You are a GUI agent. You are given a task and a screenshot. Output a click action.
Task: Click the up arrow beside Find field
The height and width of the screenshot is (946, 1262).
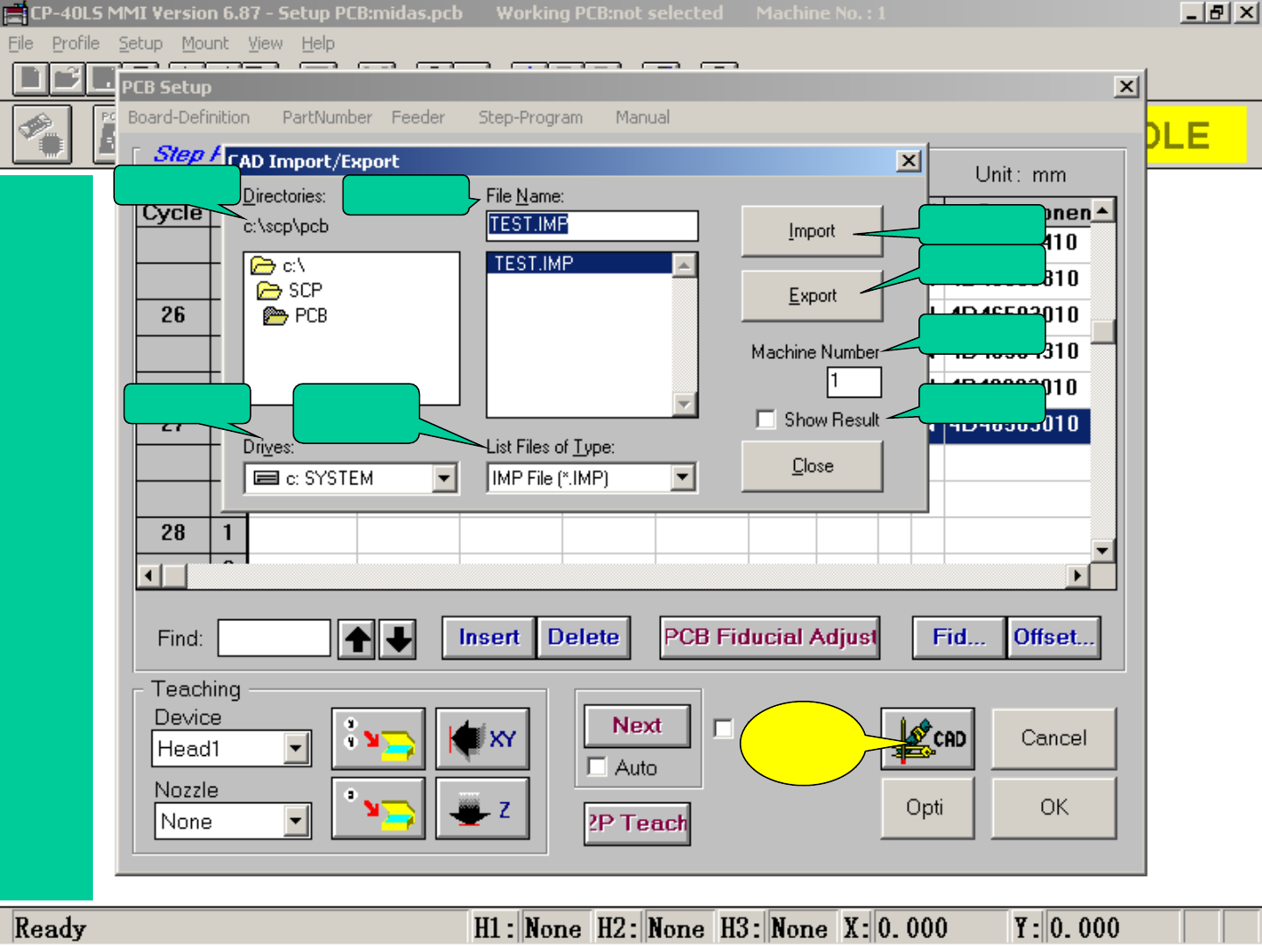pos(357,639)
